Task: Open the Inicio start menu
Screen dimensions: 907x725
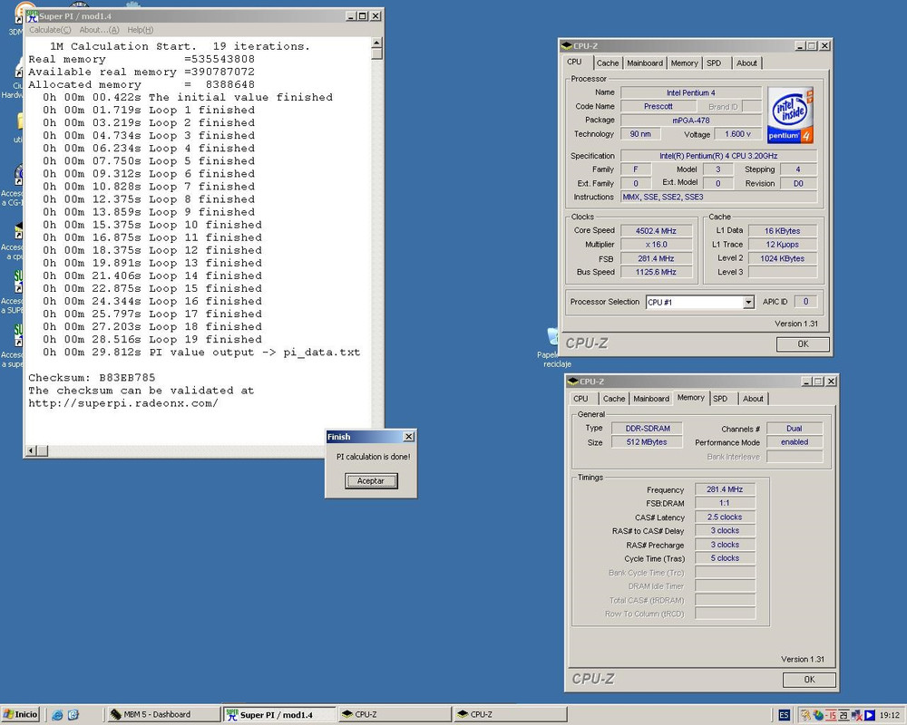Action: pos(20,715)
